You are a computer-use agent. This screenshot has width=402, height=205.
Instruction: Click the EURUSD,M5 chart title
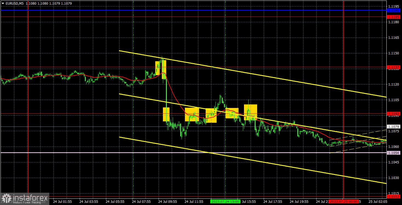[x=15, y=4]
